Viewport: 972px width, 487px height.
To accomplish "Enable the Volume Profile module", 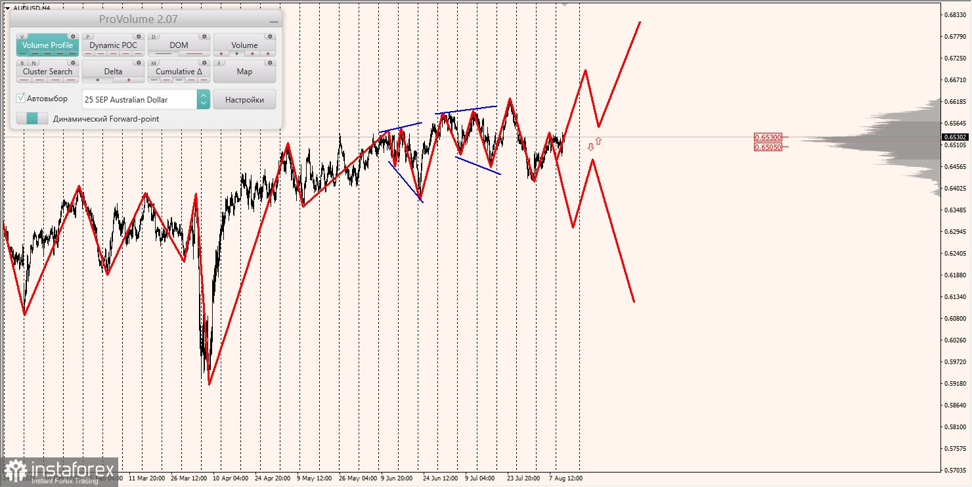I will 48,45.
